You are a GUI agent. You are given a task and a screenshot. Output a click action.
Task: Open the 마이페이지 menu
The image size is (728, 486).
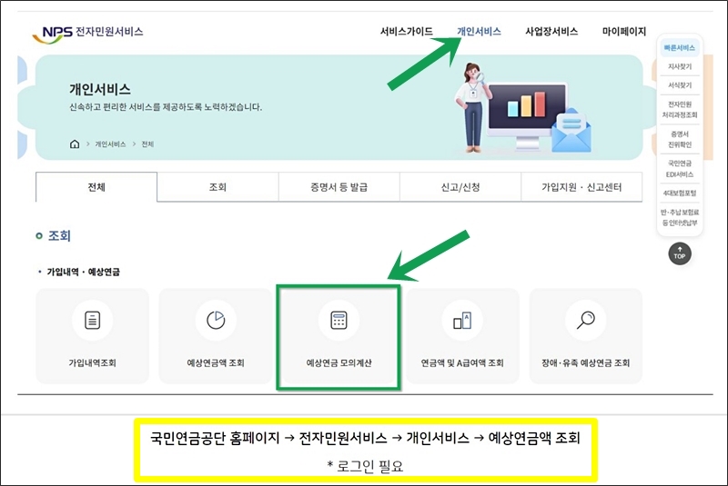pos(624,32)
